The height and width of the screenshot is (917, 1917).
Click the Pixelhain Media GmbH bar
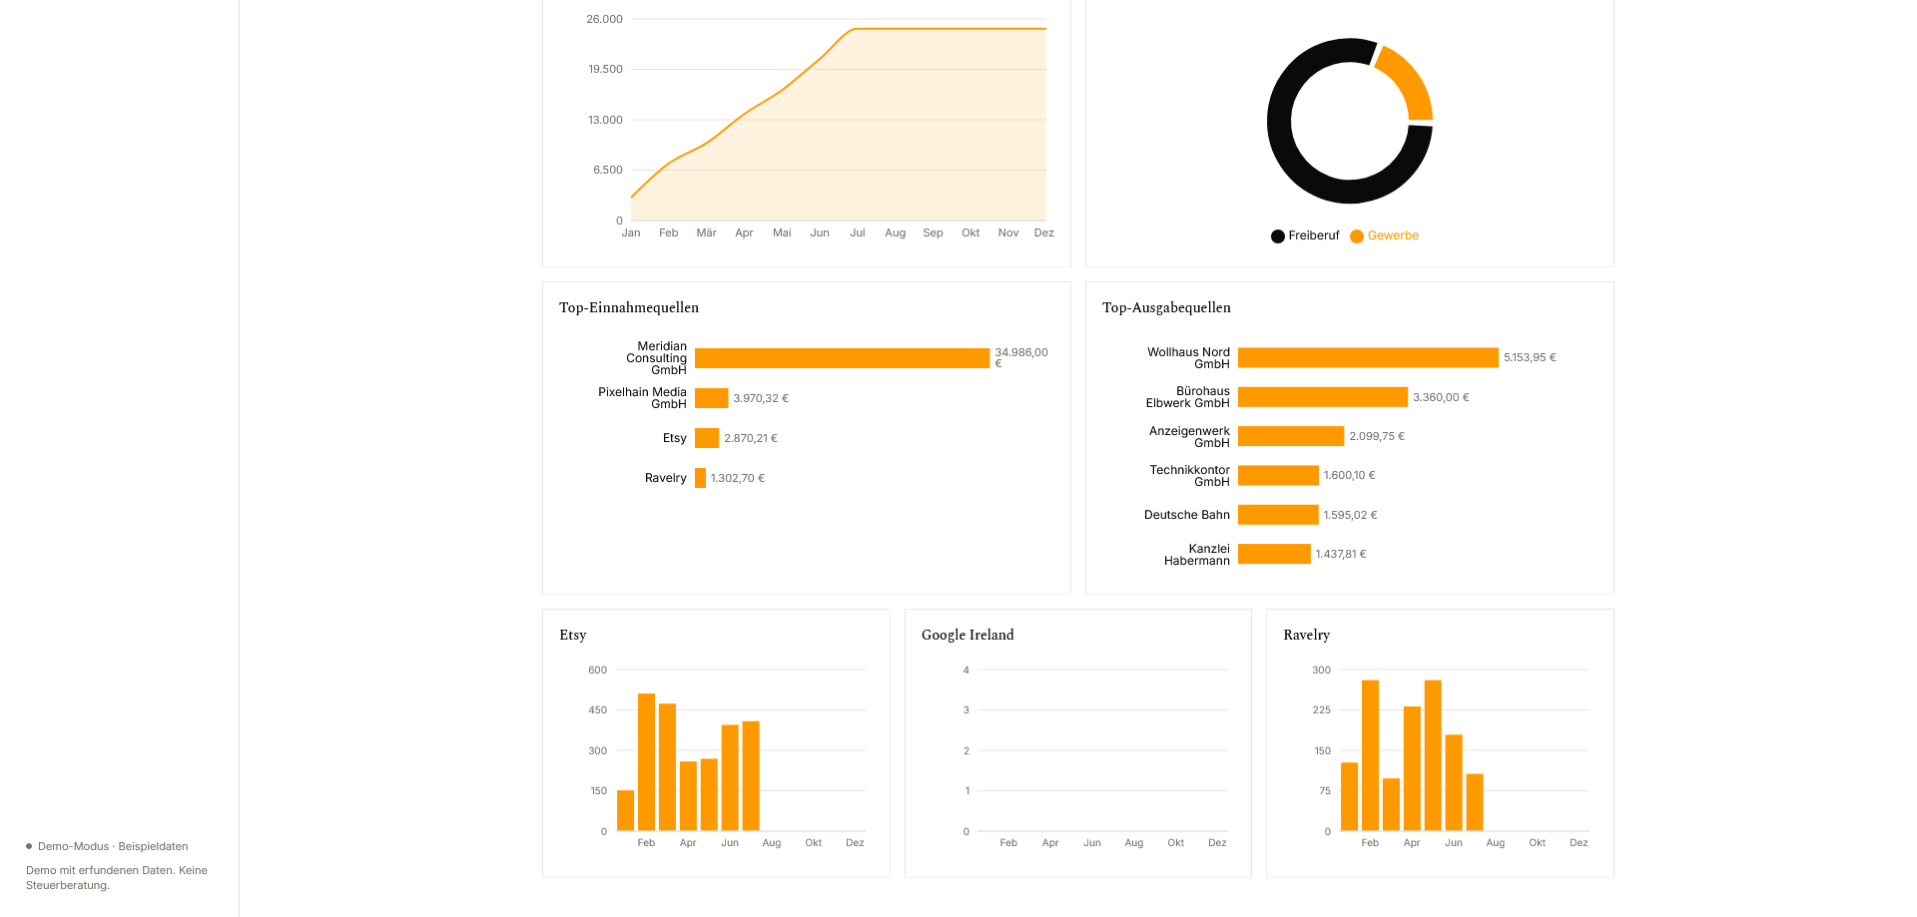712,398
